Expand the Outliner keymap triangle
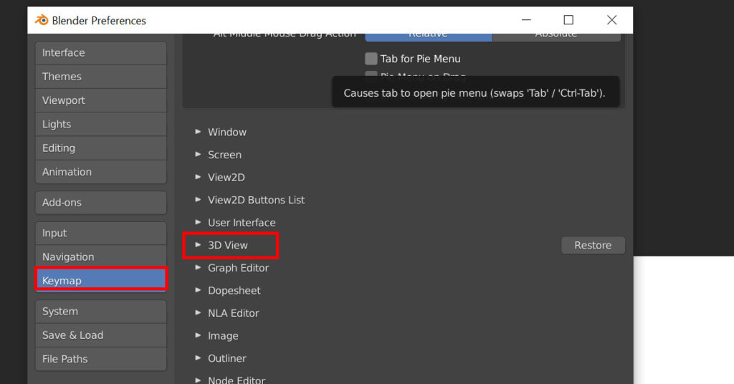The height and width of the screenshot is (384, 734). [x=198, y=358]
